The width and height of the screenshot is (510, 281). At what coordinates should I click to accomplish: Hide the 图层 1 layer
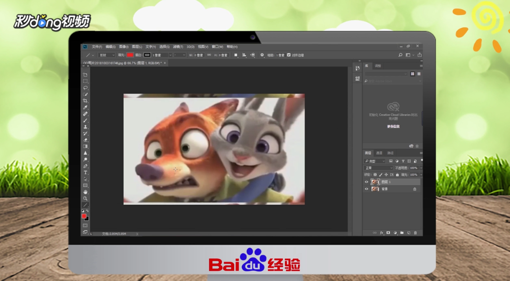coord(367,182)
